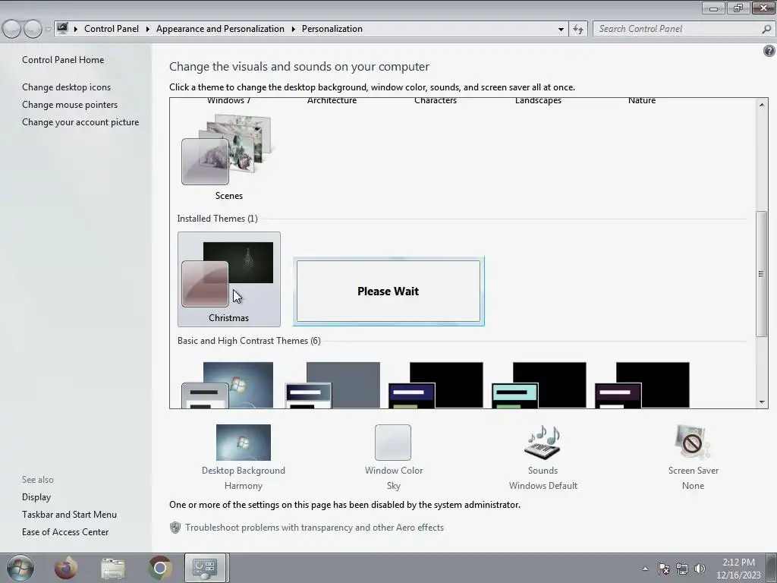Open Display under See also
Image resolution: width=777 pixels, height=583 pixels.
(x=36, y=496)
